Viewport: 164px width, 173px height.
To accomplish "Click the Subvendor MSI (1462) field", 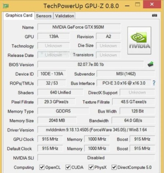I will pos(126,74).
